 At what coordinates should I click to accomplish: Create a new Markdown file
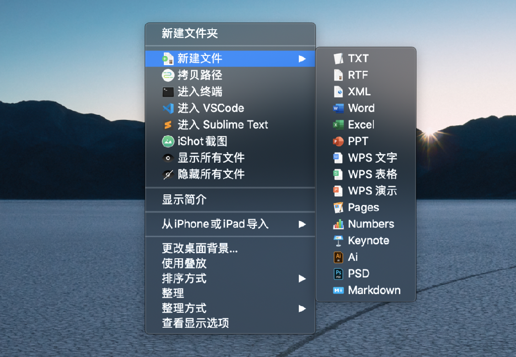pyautogui.click(x=366, y=290)
